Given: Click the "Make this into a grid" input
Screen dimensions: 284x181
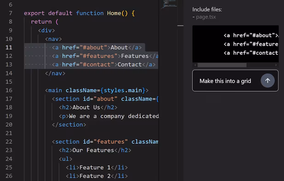Looking at the screenshot, I should click(x=235, y=80).
